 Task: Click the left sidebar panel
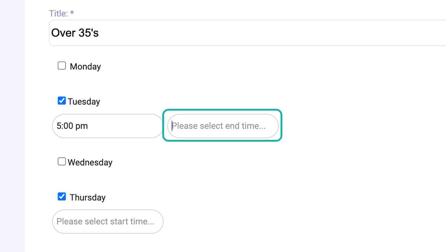pos(12,126)
